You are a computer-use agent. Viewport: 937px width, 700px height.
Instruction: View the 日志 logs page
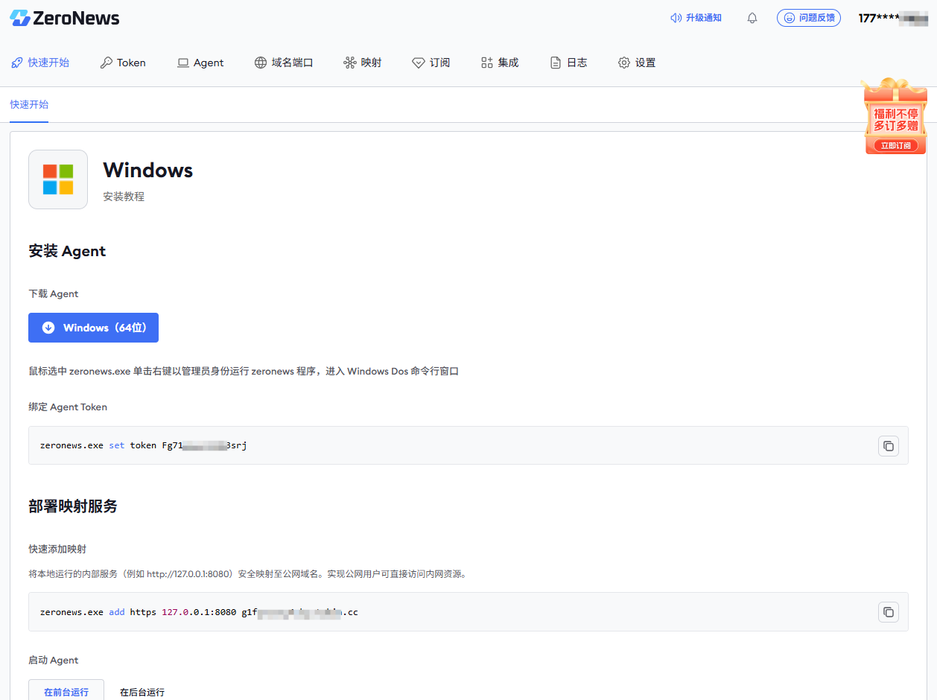[568, 63]
